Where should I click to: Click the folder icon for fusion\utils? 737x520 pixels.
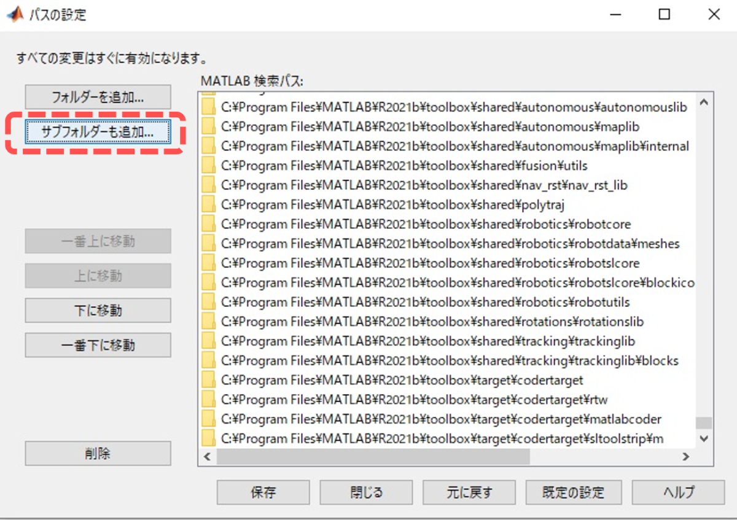click(209, 166)
